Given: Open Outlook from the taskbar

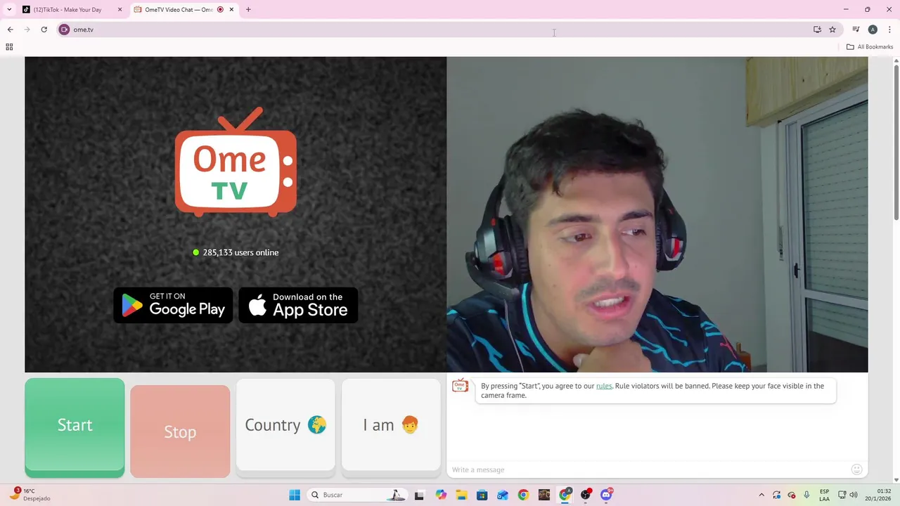Looking at the screenshot, I should click(x=503, y=495).
